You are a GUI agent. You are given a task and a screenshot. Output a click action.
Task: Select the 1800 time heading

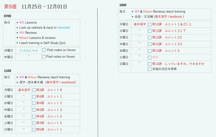123,5
